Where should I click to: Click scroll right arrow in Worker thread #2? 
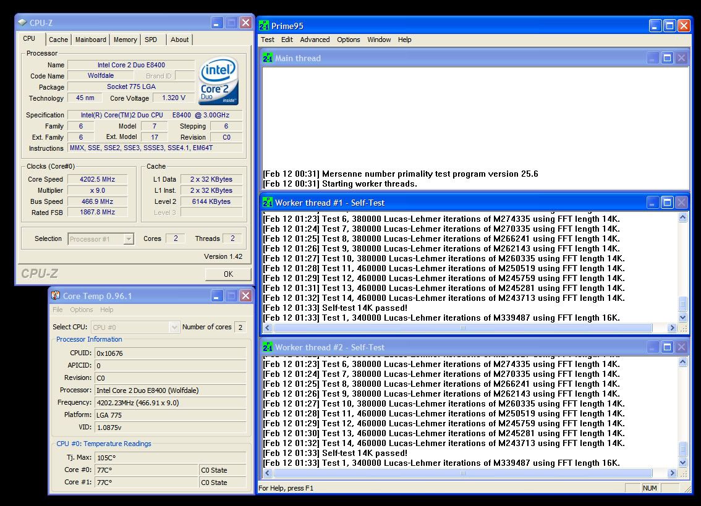671,473
